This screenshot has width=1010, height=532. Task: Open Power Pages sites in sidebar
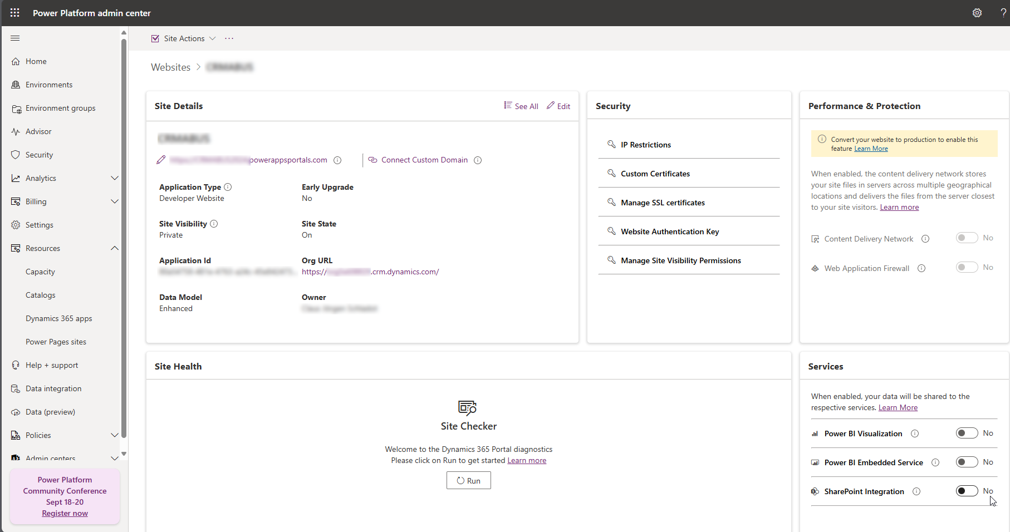coord(56,342)
